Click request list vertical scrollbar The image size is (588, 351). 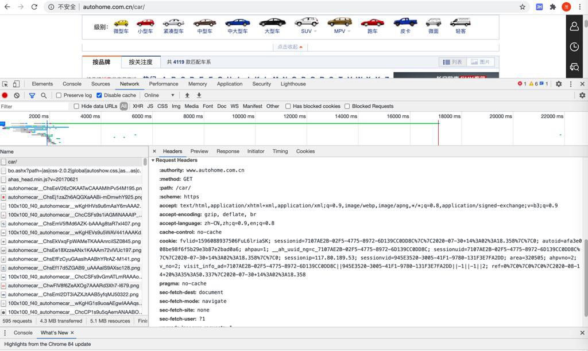pos(145,162)
